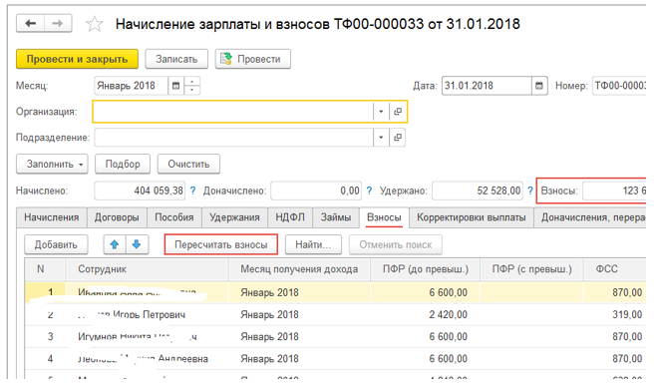This screenshot has height=388, width=656.
Task: Click the ФСС column header
Action: [615, 269]
